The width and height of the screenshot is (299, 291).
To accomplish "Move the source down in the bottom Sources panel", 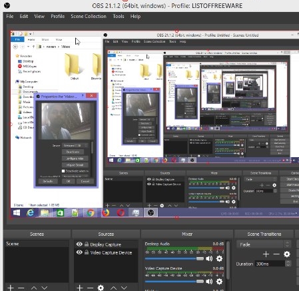I will click(x=124, y=288).
